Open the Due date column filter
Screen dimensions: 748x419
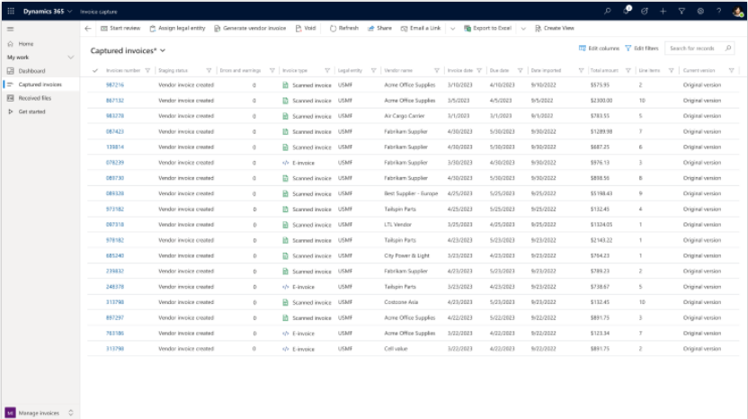pos(520,71)
